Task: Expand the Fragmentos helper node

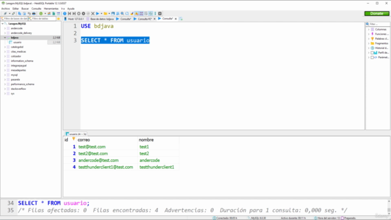Action: click(x=368, y=43)
